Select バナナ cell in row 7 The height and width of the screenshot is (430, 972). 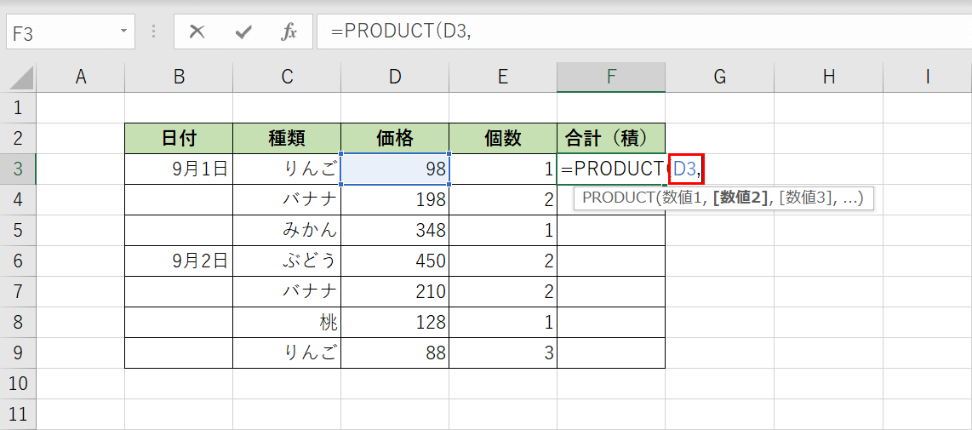287,291
